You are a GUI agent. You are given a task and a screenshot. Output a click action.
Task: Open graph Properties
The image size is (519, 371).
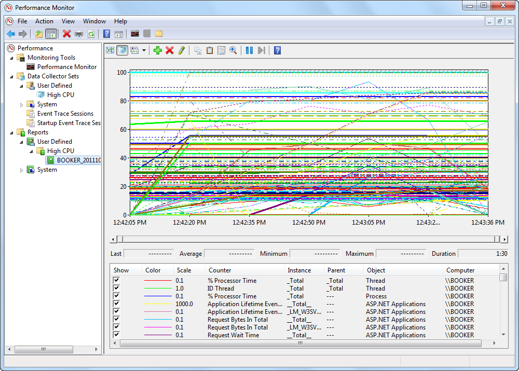point(222,50)
